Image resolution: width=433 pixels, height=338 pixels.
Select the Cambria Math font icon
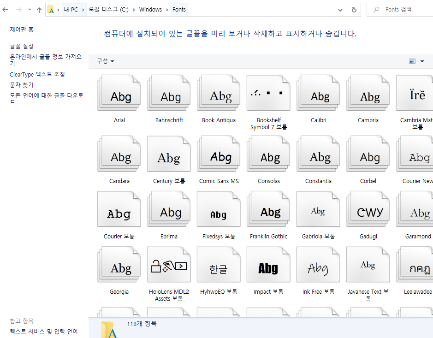[x=415, y=93]
